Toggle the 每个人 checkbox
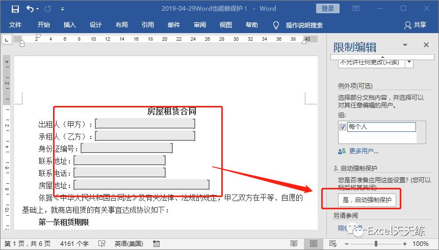This screenshot has width=439, height=250. (x=343, y=127)
